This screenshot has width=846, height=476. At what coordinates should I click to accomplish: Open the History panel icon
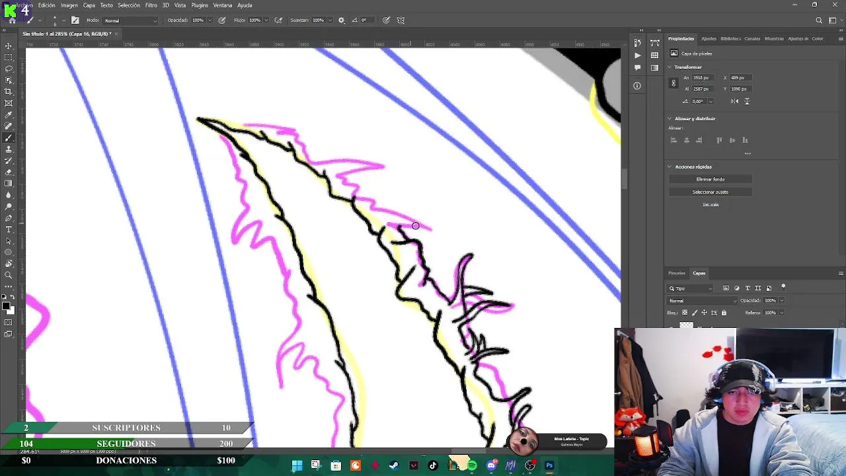637,43
